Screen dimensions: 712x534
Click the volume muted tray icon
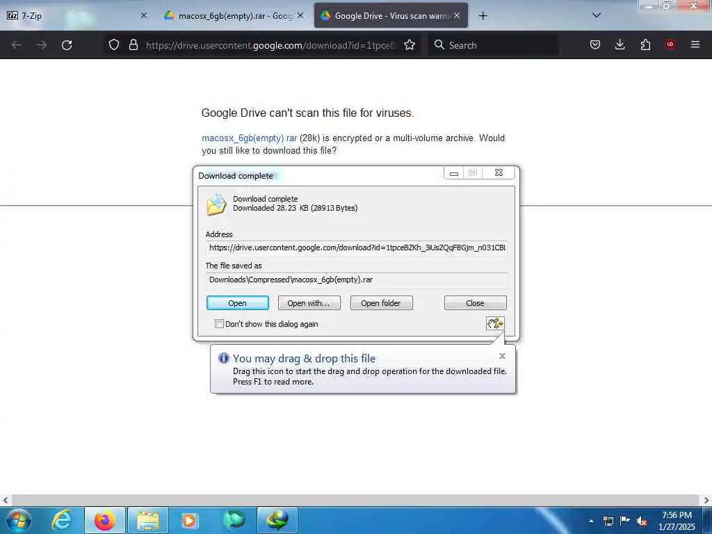coord(642,521)
